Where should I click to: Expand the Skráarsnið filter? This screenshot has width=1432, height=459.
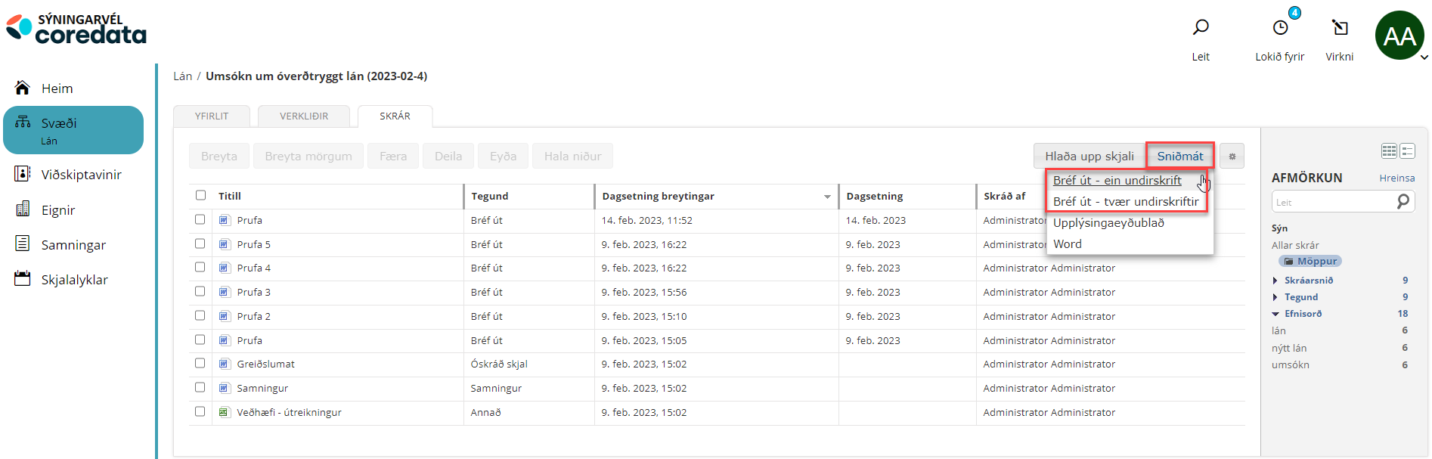point(1275,281)
